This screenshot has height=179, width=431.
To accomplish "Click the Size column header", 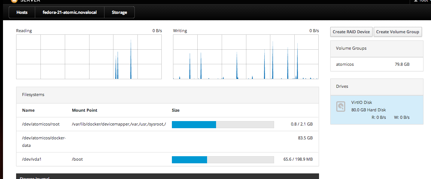I will point(176,110).
